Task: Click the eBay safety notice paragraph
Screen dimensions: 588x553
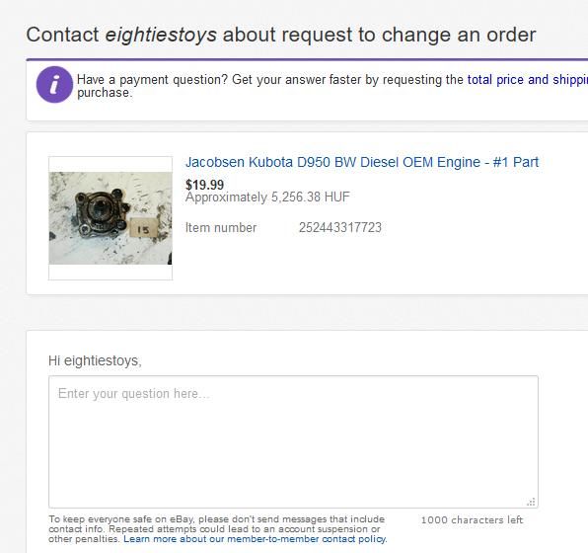Action: tap(217, 529)
